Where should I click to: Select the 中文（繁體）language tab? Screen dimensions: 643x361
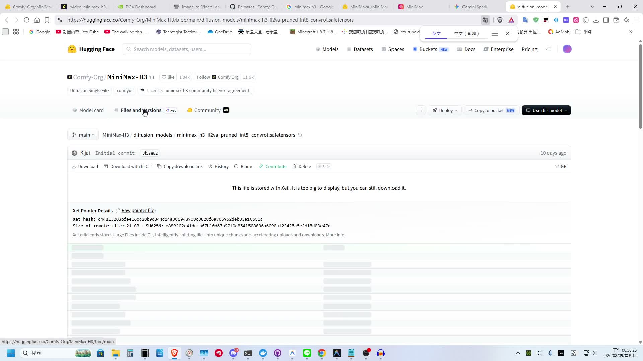click(x=467, y=33)
